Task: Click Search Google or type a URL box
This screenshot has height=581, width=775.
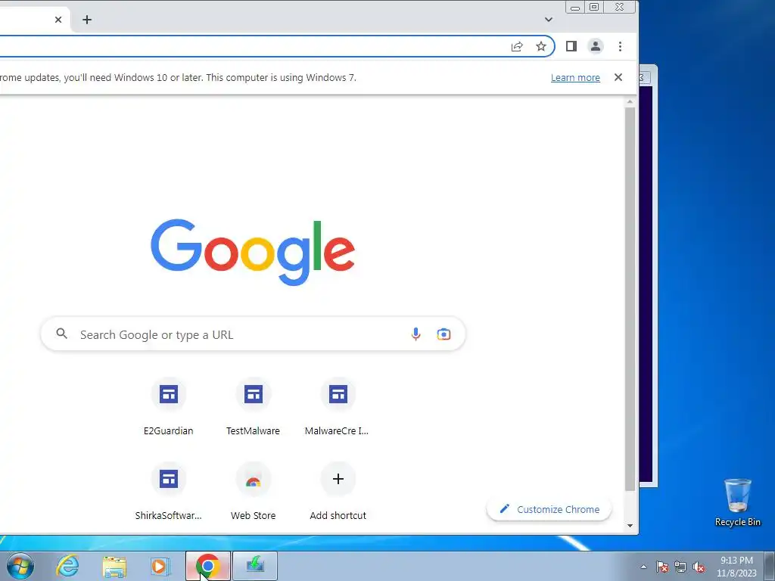Action: point(253,334)
